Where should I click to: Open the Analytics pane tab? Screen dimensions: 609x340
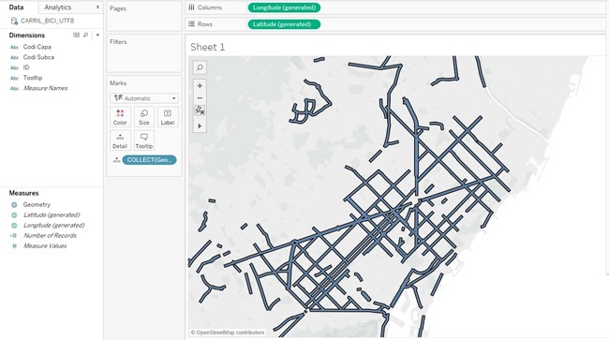(57, 7)
